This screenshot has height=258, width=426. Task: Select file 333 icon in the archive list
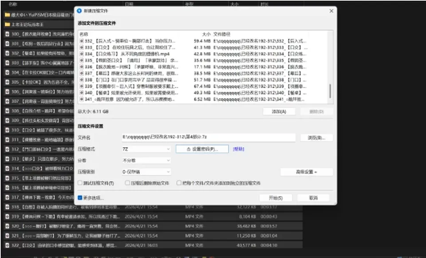82,48
